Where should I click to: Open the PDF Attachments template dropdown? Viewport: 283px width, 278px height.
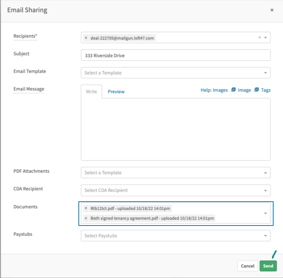click(x=176, y=173)
